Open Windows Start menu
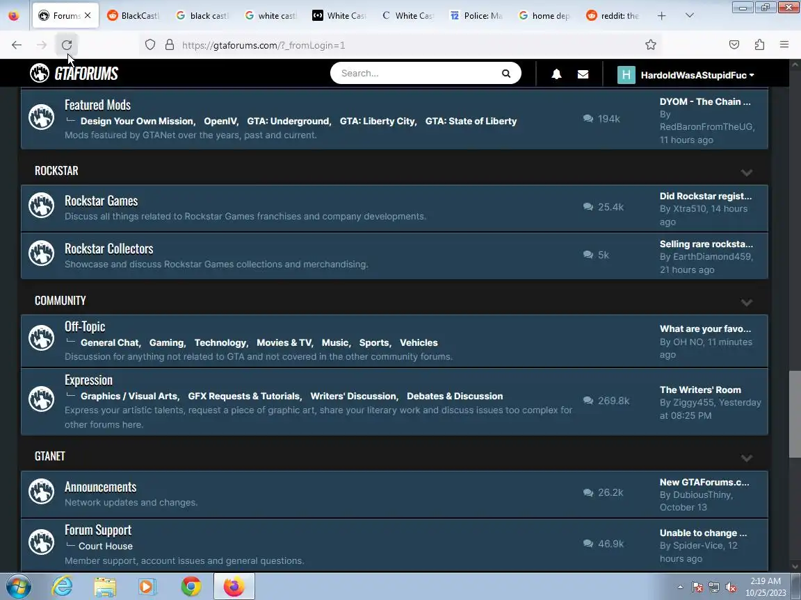The height and width of the screenshot is (600, 801). click(x=18, y=587)
